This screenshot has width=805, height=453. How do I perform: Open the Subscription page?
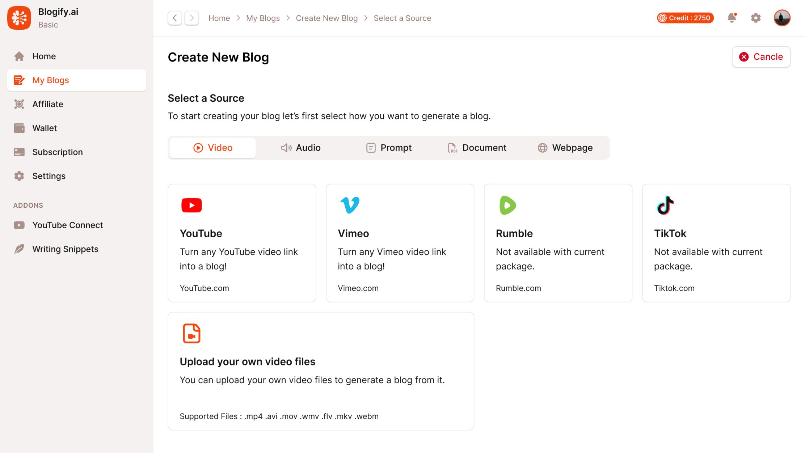pyautogui.click(x=58, y=152)
